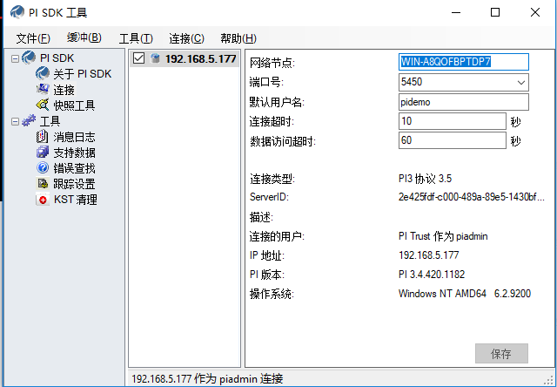Click the 连接 tree item icon

(43, 89)
